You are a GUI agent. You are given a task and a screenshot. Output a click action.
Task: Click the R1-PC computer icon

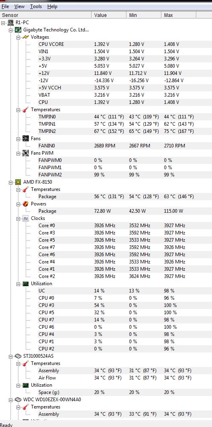coord(11,22)
